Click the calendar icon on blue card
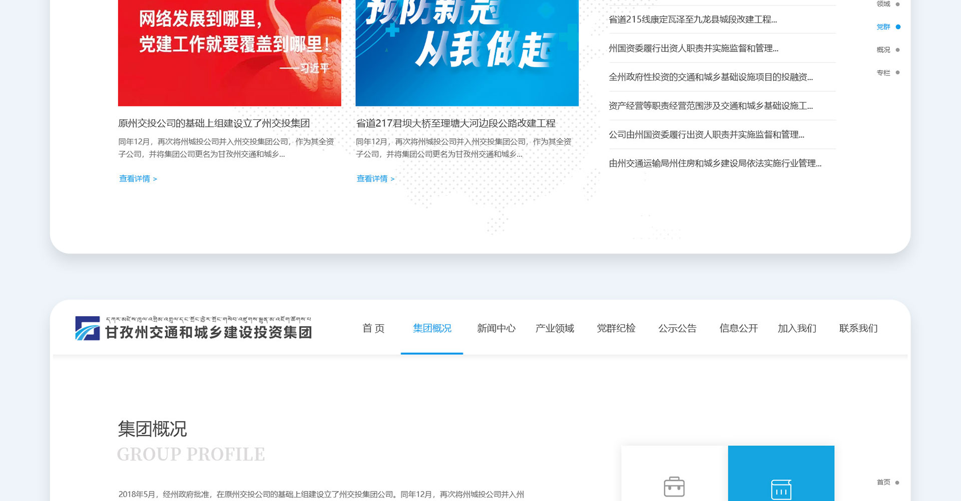The image size is (961, 501). point(781,489)
